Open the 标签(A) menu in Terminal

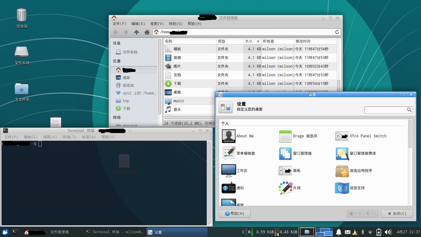[x=89, y=137]
